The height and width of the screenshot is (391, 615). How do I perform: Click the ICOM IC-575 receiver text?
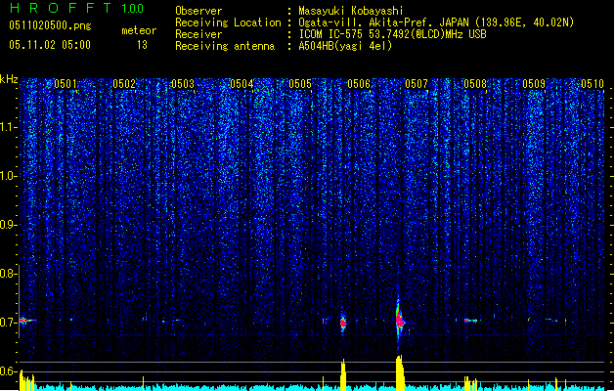(392, 34)
